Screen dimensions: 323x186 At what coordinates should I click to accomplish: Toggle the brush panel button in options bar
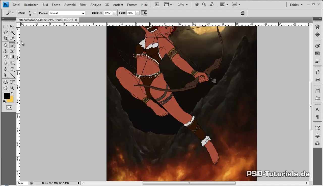(243, 13)
